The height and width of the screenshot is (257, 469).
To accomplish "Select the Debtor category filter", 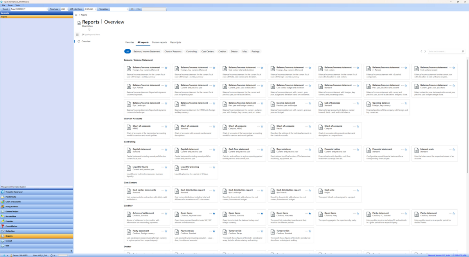I will pyautogui.click(x=234, y=52).
